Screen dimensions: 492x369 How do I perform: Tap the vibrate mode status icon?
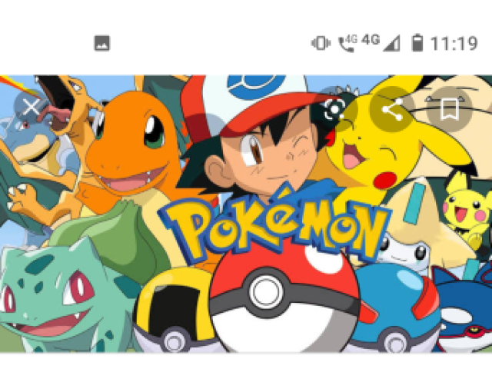point(321,43)
